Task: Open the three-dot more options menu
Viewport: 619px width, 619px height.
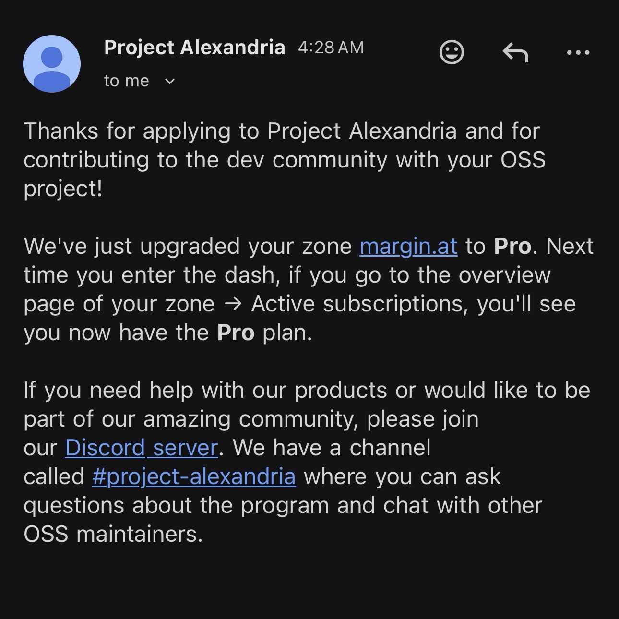Action: 578,52
